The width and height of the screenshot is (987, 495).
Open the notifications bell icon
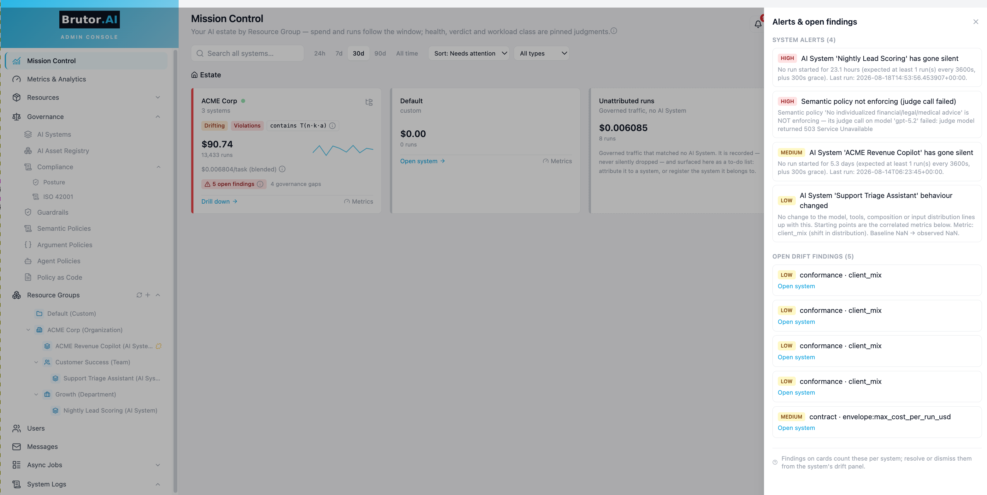coord(758,24)
